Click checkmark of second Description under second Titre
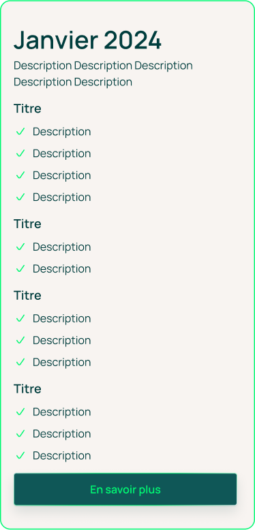The height and width of the screenshot is (530, 255). [x=20, y=268]
